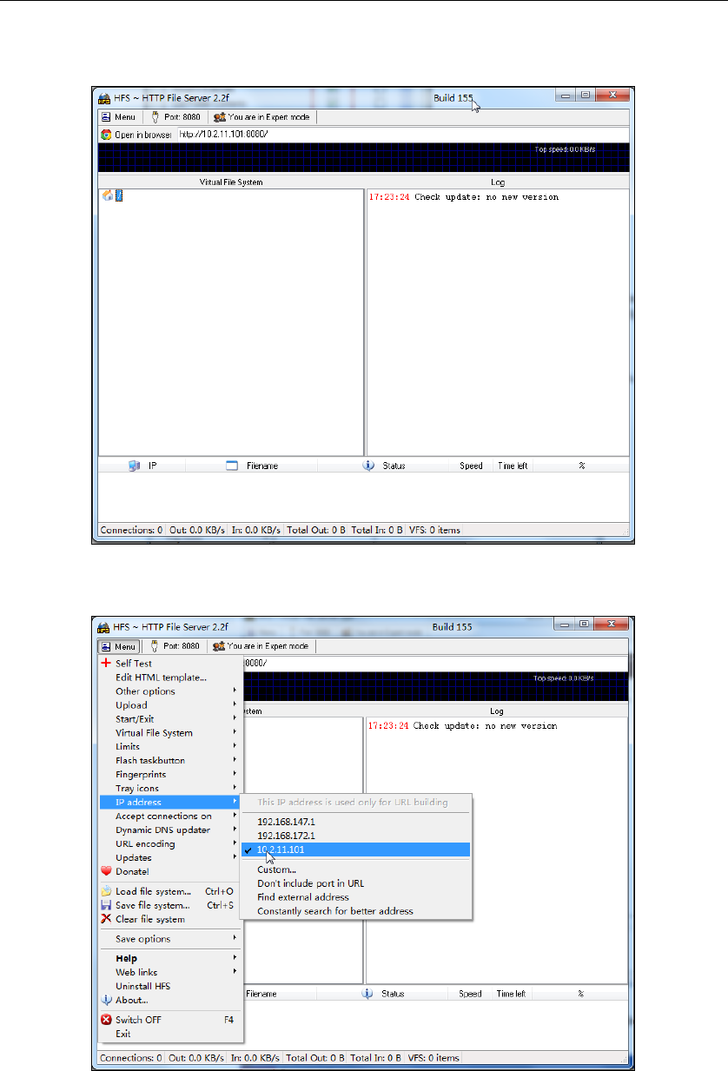728x1071 pixels.
Task: Toggle Expert mode in window without open menu
Action: tap(261, 116)
